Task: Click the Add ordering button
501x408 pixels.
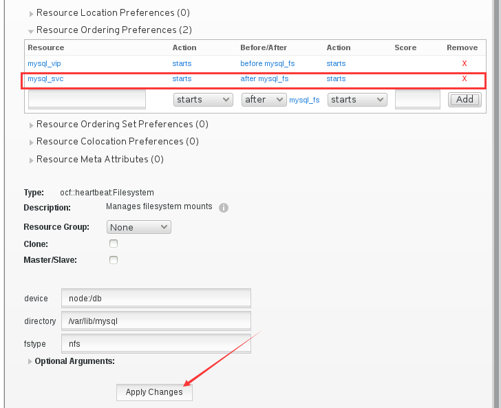Action: pyautogui.click(x=465, y=100)
